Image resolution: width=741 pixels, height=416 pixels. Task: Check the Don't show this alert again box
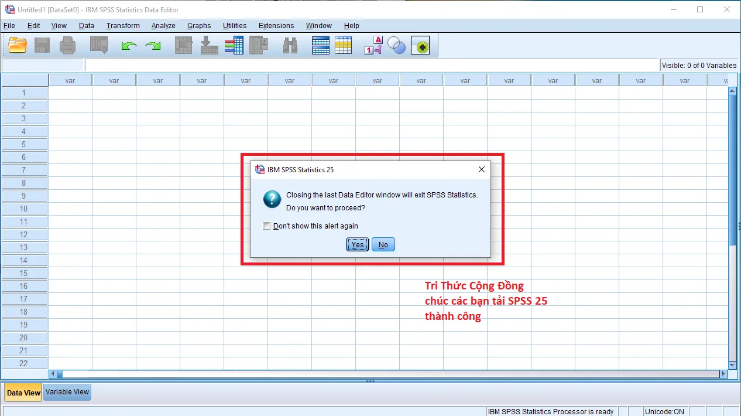(266, 226)
